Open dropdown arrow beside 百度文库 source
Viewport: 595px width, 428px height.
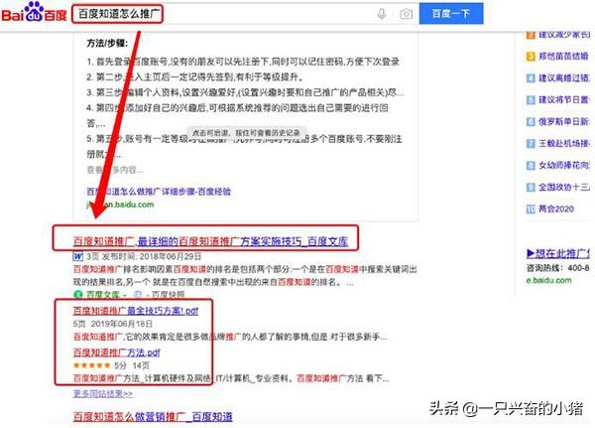125,295
